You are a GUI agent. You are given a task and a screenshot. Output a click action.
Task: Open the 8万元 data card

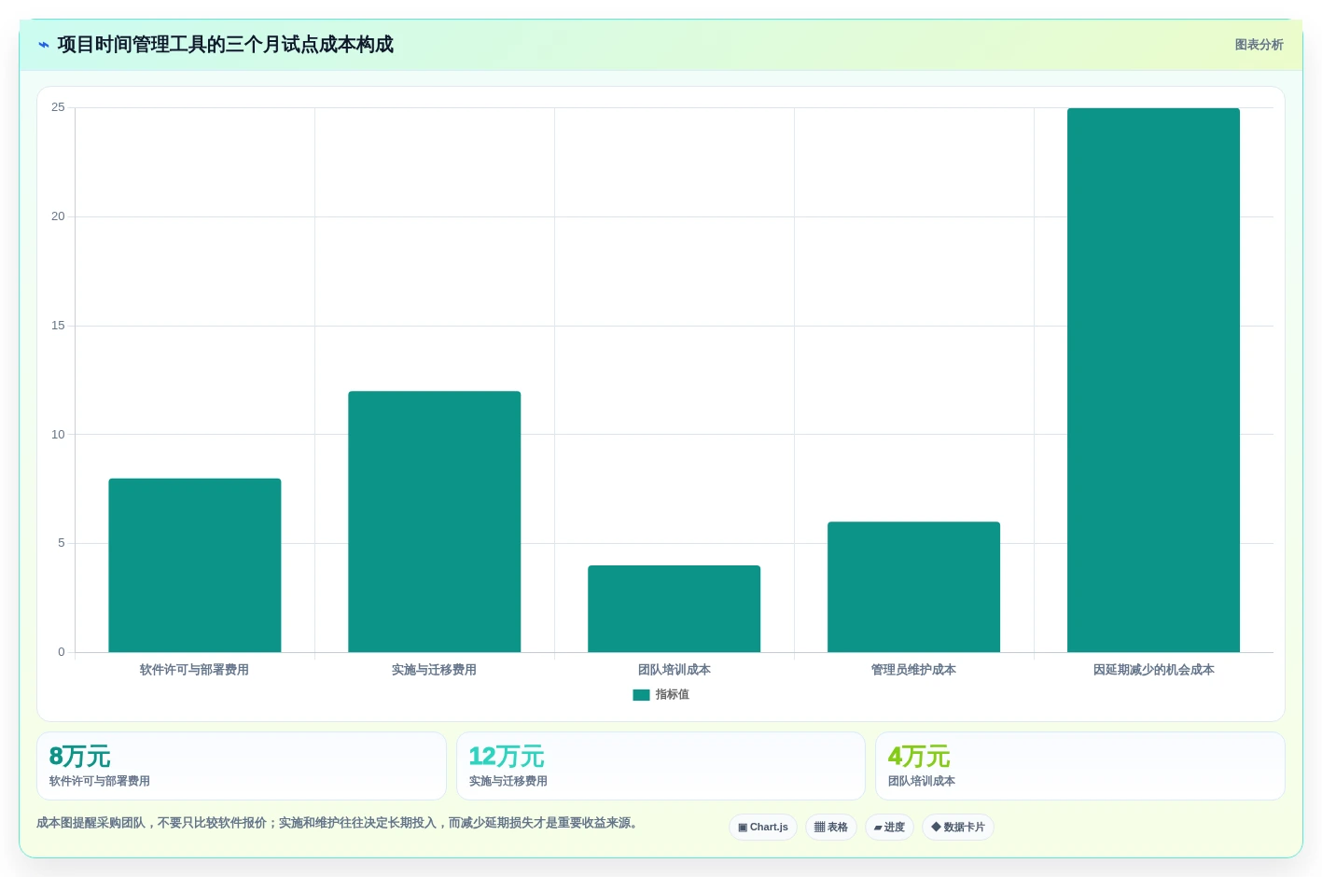click(242, 766)
